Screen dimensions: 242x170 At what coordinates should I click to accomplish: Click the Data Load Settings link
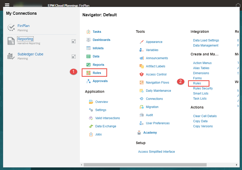(x=206, y=40)
